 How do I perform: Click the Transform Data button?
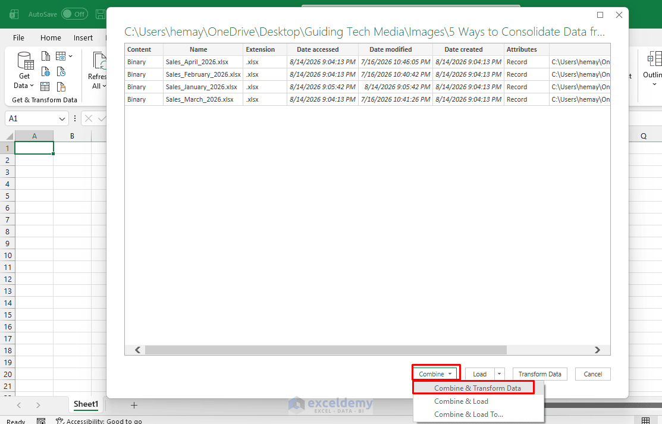point(540,374)
